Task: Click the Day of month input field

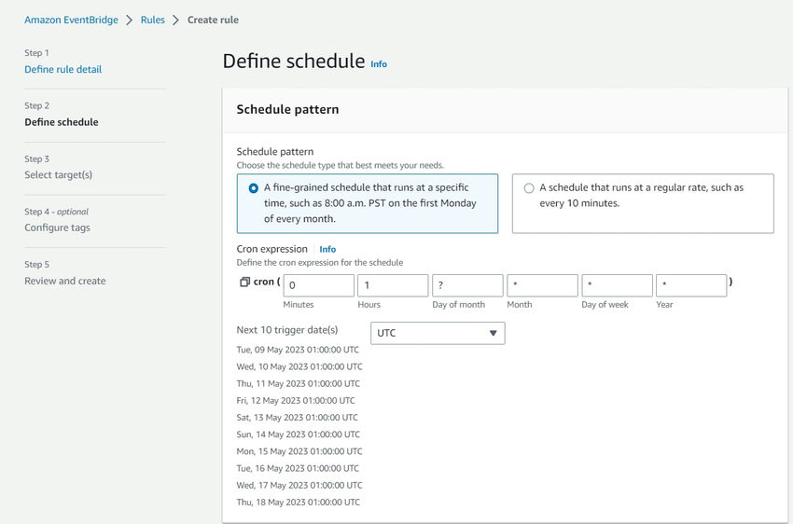Action: (x=467, y=285)
